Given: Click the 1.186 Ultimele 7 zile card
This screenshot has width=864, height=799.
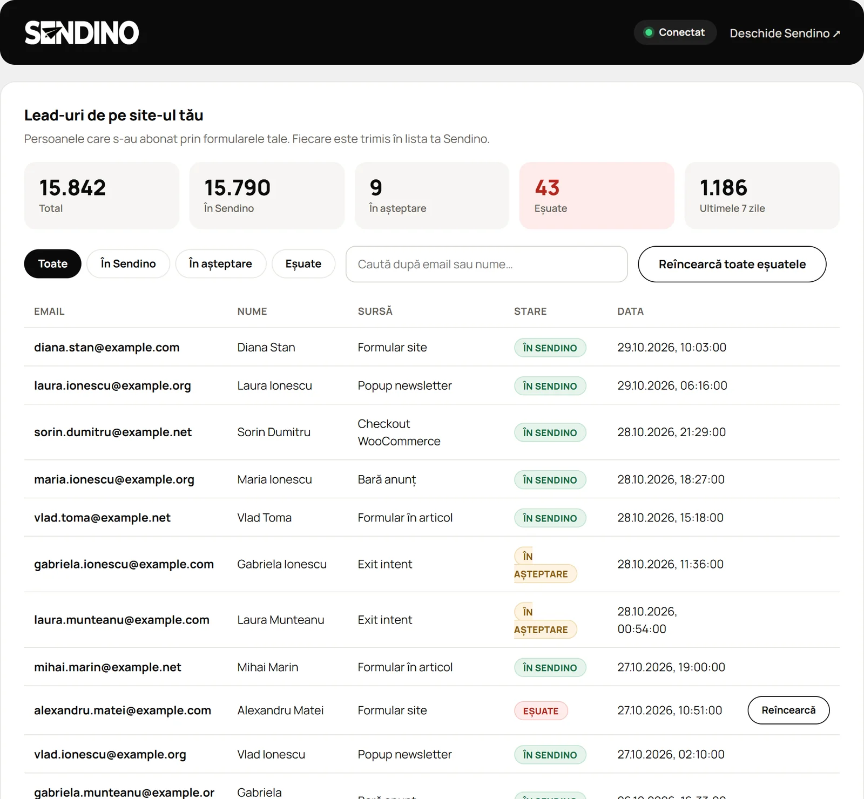Looking at the screenshot, I should click(x=762, y=195).
